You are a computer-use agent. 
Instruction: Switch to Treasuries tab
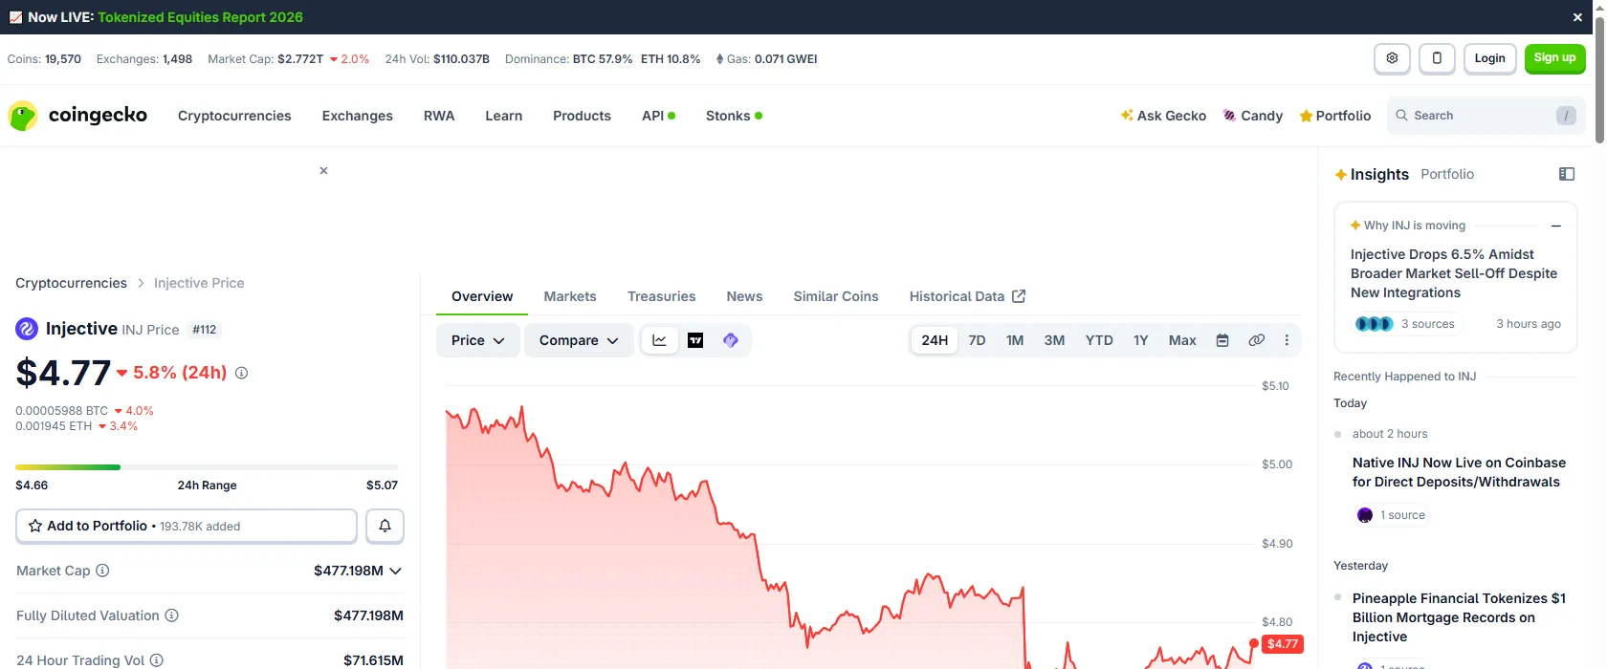pyautogui.click(x=661, y=296)
